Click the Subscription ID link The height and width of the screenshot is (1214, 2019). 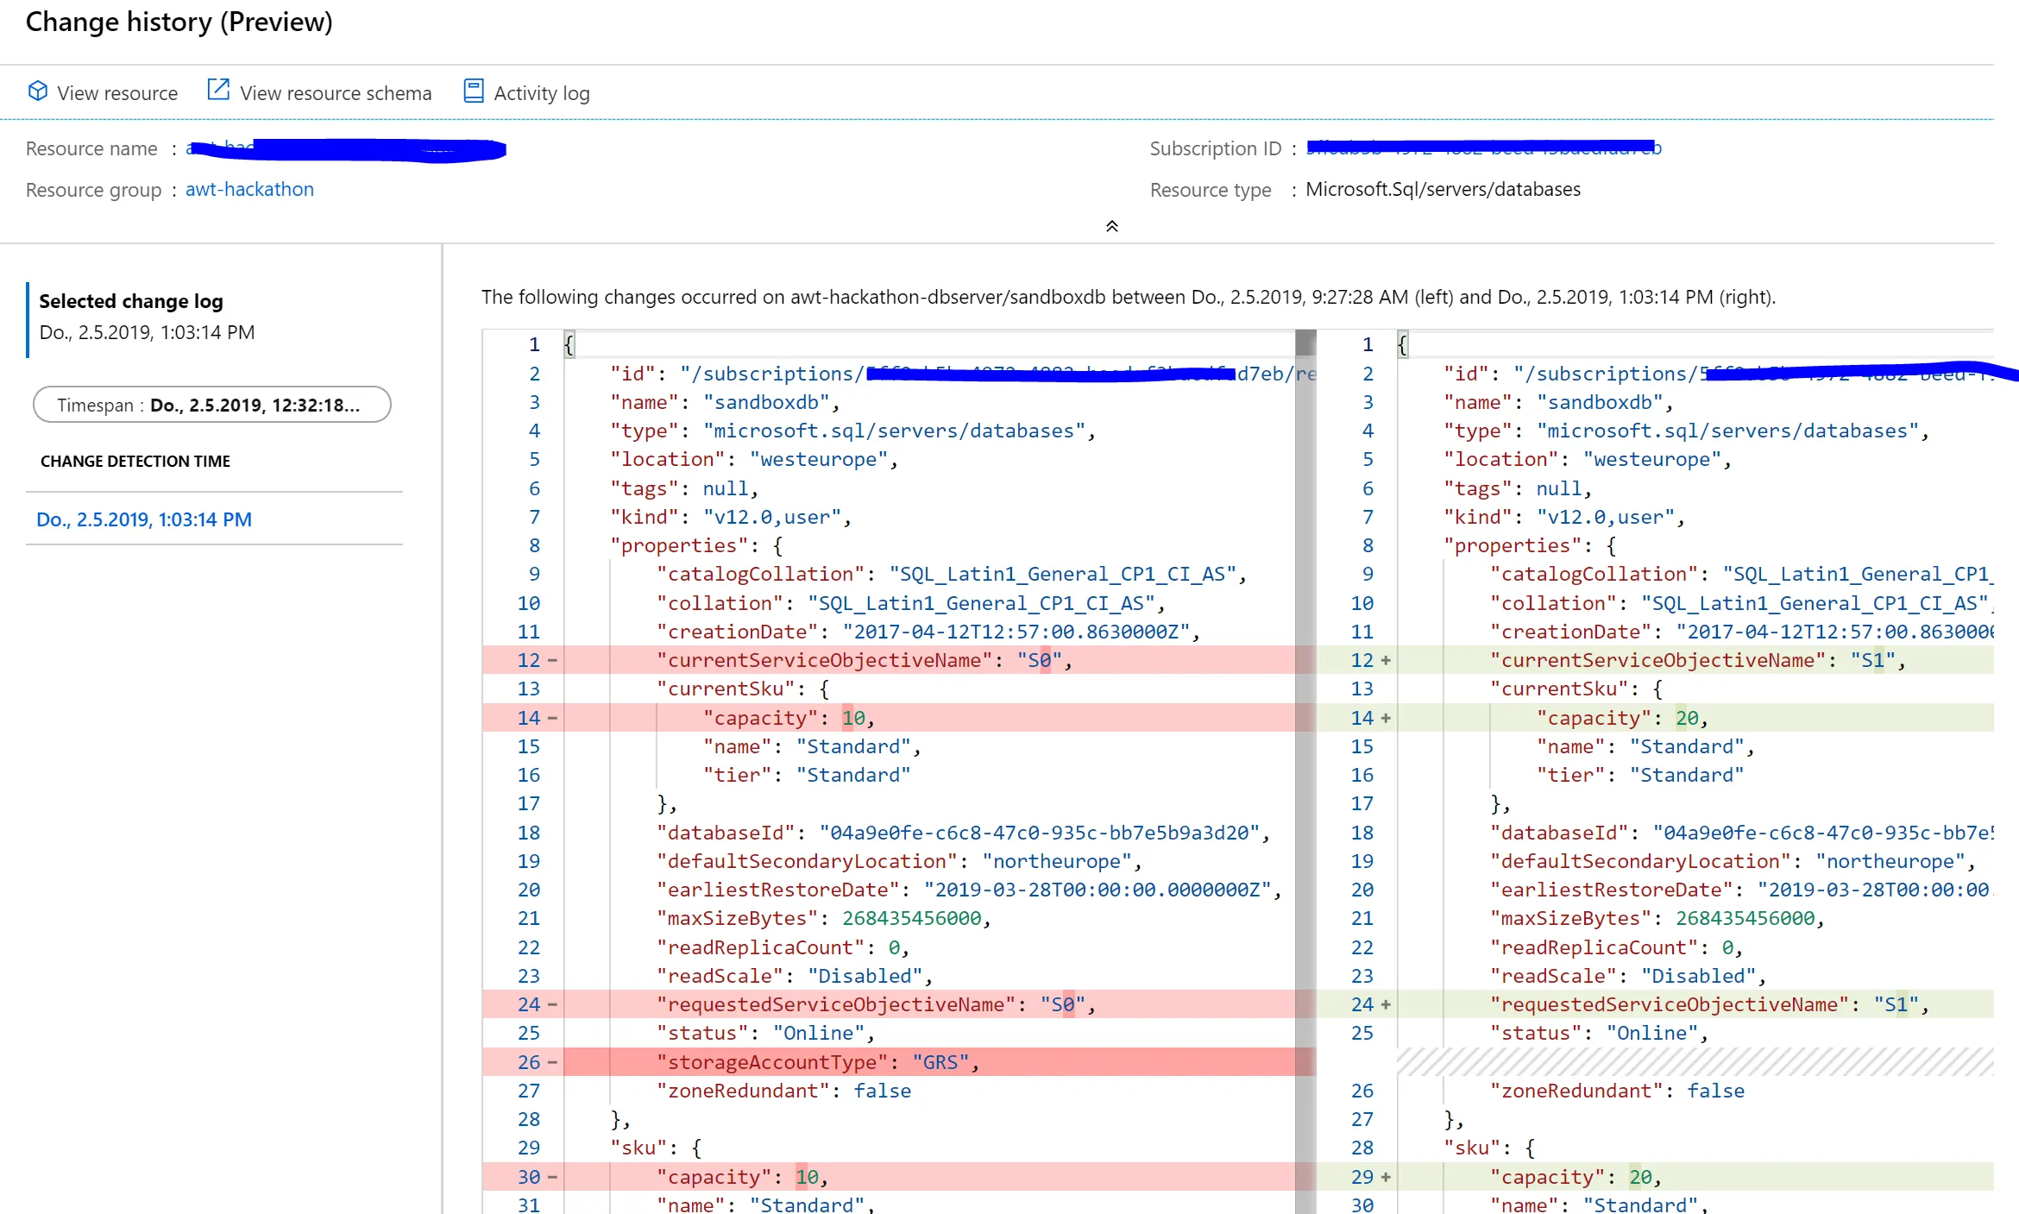click(1482, 148)
